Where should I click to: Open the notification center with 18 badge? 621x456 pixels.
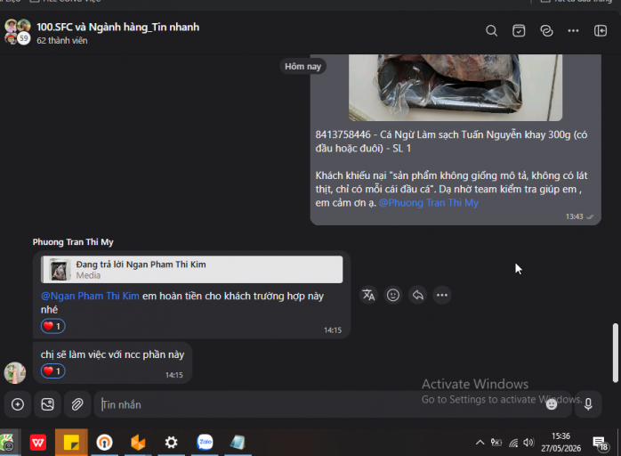[x=601, y=444]
